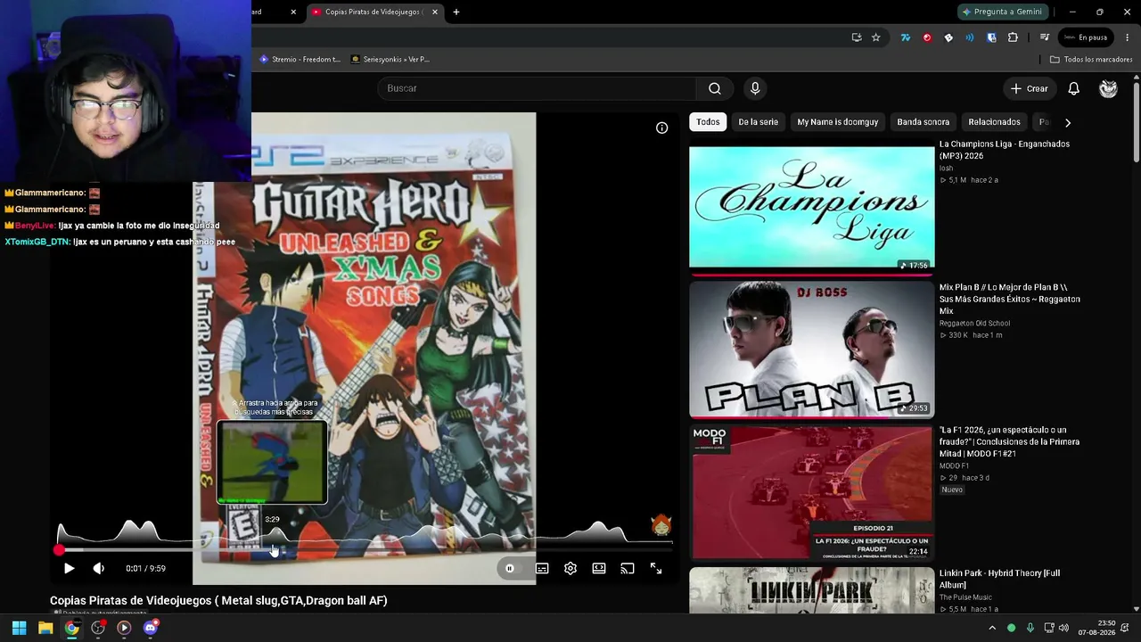The width and height of the screenshot is (1141, 642).
Task: Show hidden system tray icons
Action: tap(992, 628)
